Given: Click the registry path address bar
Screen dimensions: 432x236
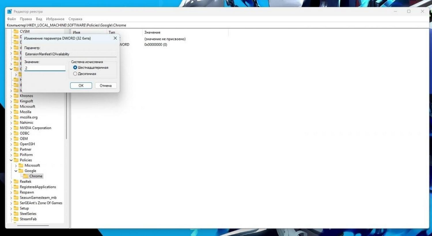Looking at the screenshot, I should pyautogui.click(x=217, y=25).
